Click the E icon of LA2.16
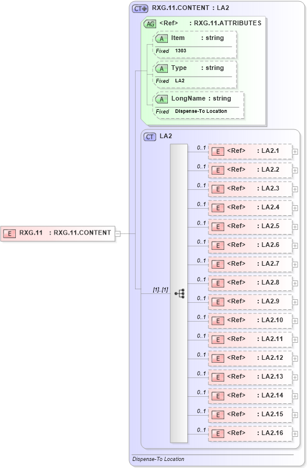 pyautogui.click(x=218, y=434)
